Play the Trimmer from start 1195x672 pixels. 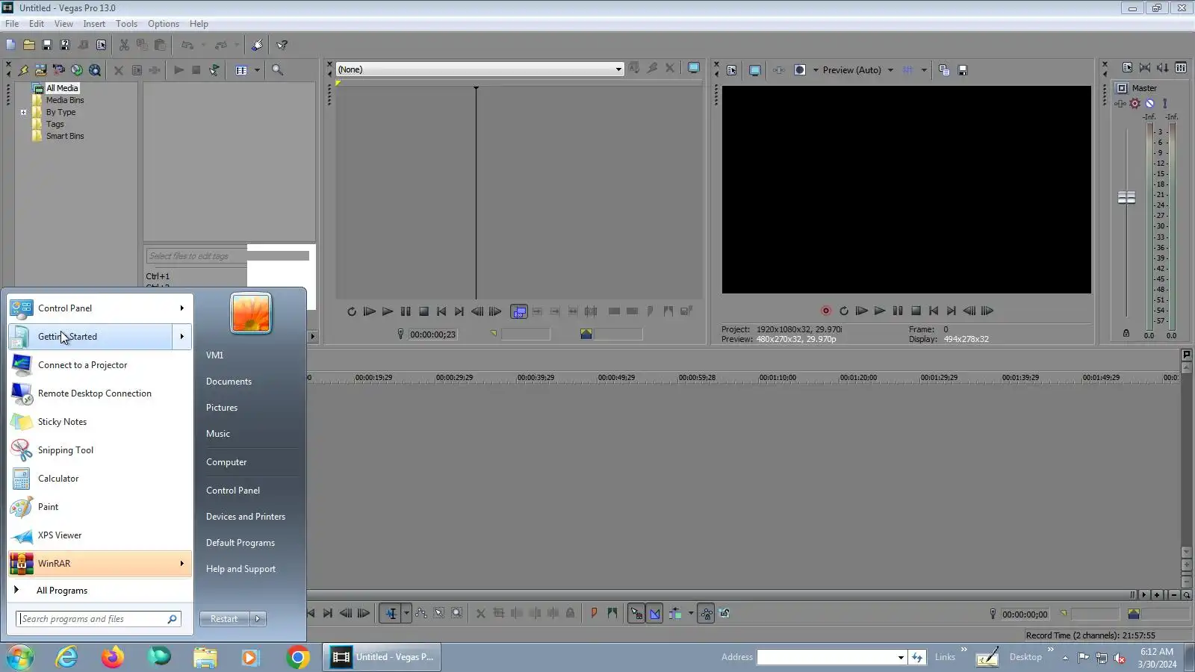pyautogui.click(x=370, y=311)
